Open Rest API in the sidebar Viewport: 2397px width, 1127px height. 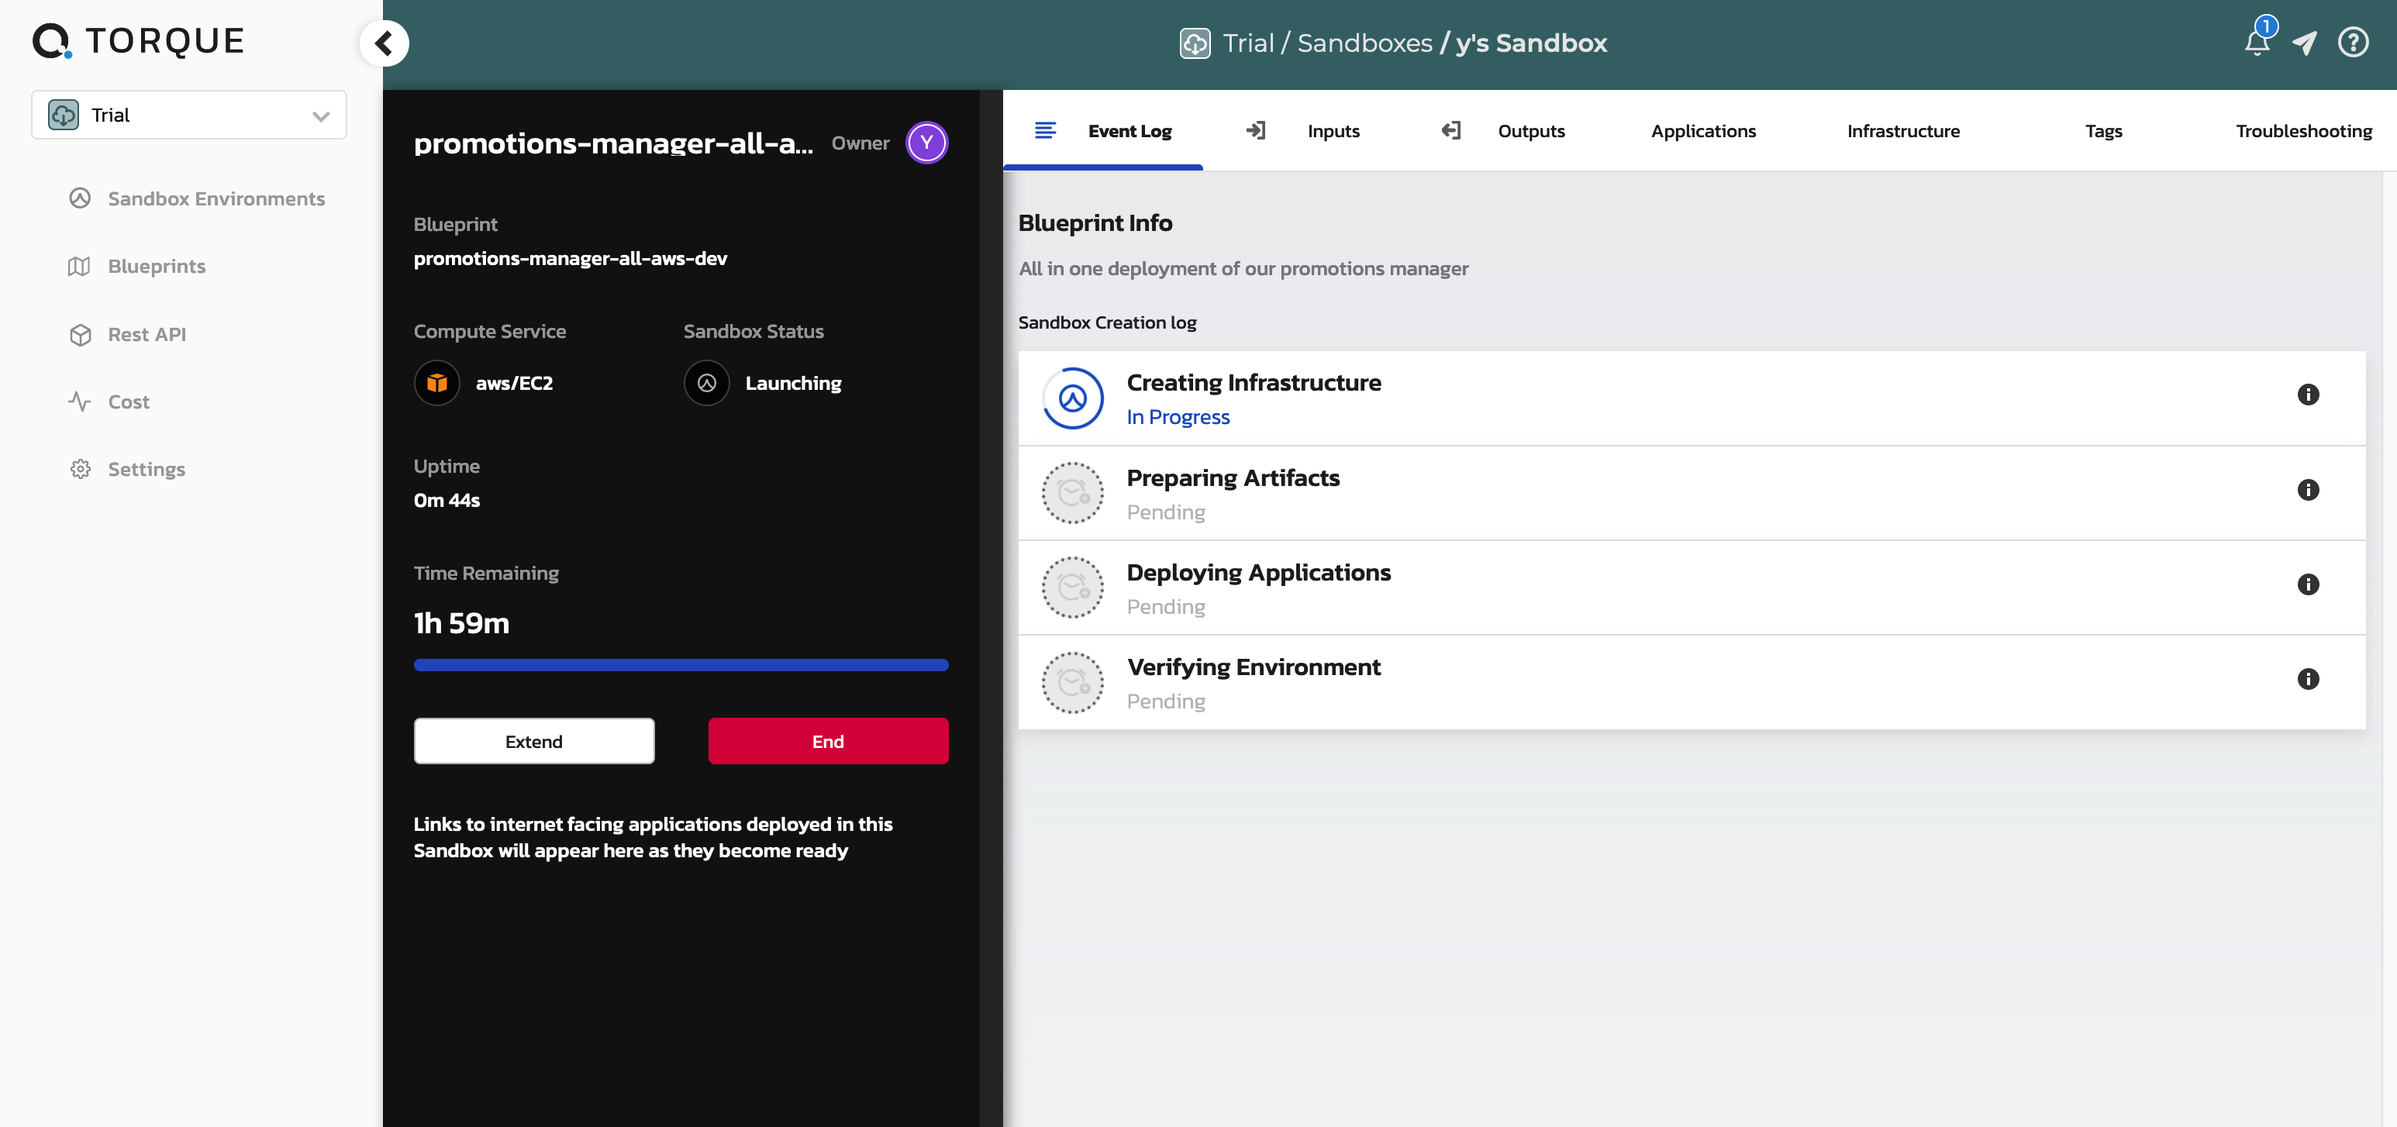coord(146,334)
